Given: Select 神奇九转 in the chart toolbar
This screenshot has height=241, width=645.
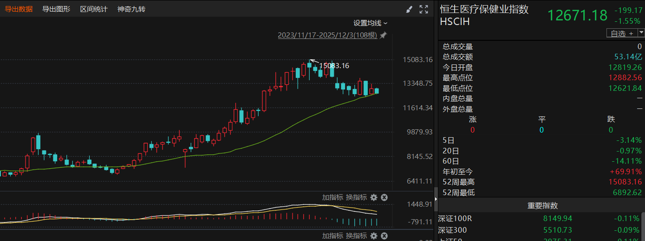Looking at the screenshot, I should [x=131, y=9].
